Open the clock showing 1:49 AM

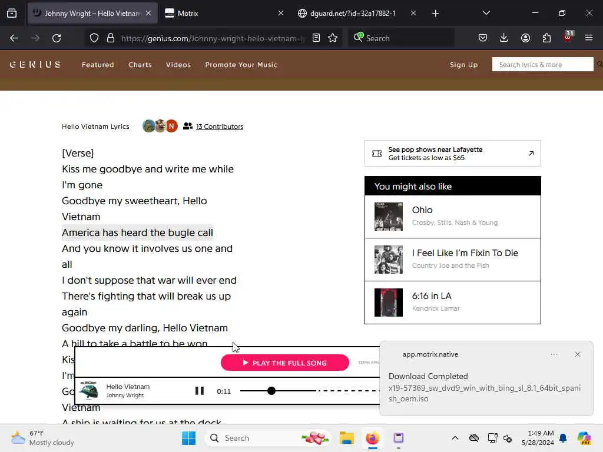(x=537, y=438)
